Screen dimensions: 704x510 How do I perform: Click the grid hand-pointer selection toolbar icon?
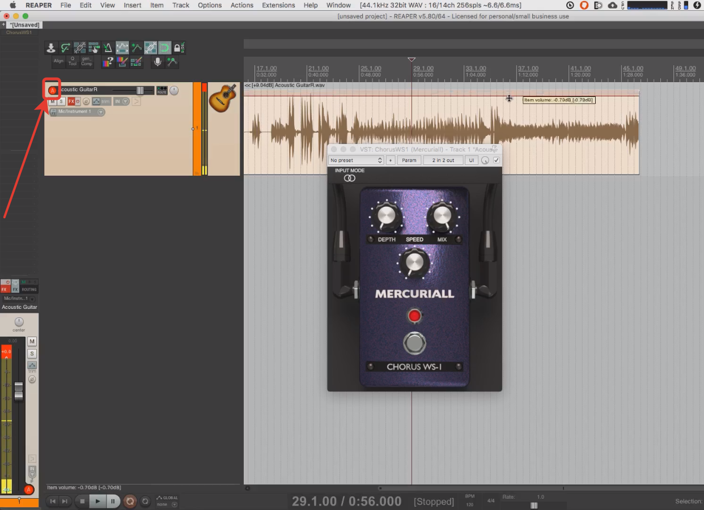click(94, 48)
